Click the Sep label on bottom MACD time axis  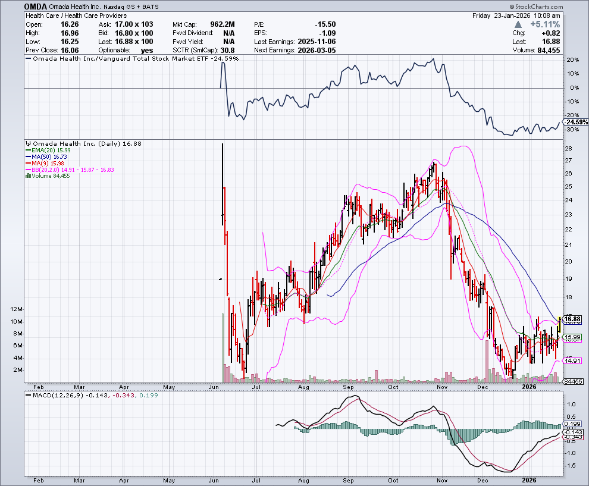coord(349,479)
